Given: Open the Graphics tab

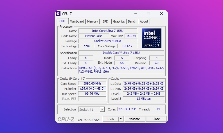Looking at the screenshot, I should coord(119,21).
